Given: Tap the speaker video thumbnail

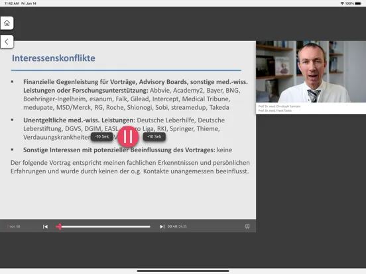Looking at the screenshot, I should (x=311, y=71).
